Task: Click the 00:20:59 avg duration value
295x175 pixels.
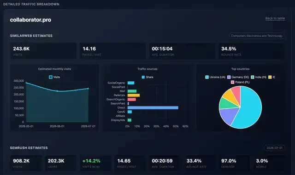Action: (162, 161)
